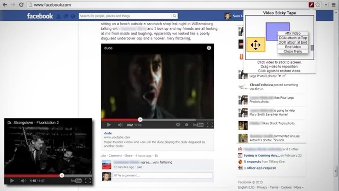Open the YouTube logo on the Strangelove video
Viewport: 339px width, 191px height.
(x=76, y=181)
